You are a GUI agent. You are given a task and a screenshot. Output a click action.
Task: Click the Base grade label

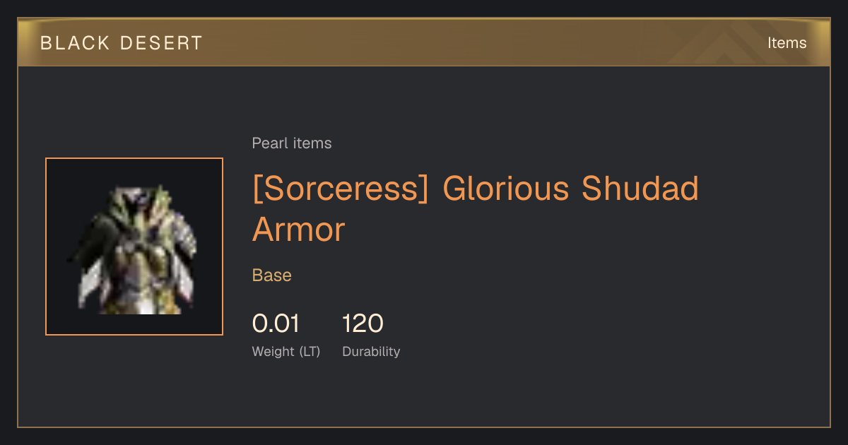(x=272, y=275)
